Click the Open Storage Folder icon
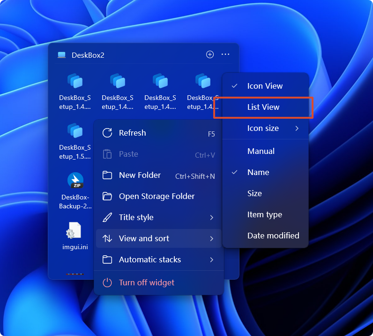This screenshot has height=336, width=373. coord(107,196)
